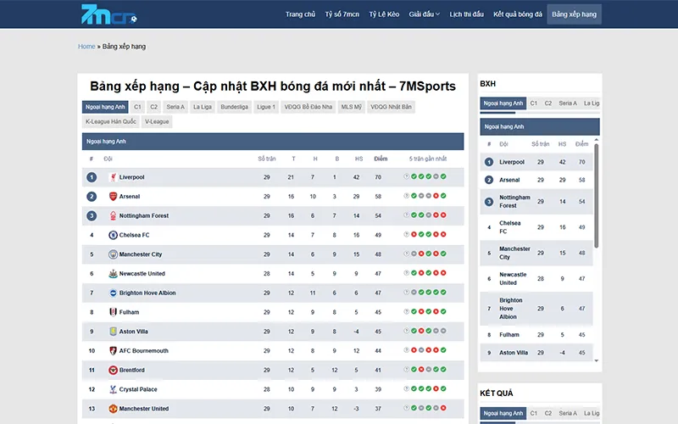Screen dimensions: 678x424
Task: Click the Arsenal club crest icon
Action: [113, 197]
